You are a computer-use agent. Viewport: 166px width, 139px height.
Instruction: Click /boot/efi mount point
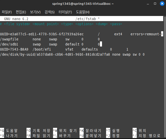coord(42,49)
